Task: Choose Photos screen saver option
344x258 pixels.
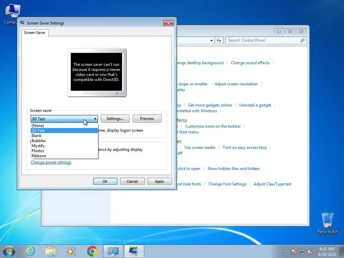Action: point(64,151)
